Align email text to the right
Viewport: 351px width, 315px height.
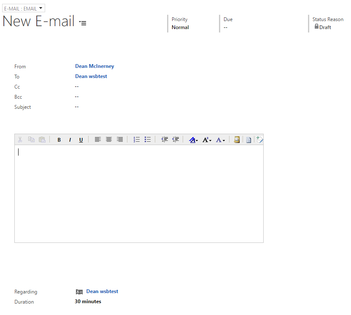click(x=120, y=140)
